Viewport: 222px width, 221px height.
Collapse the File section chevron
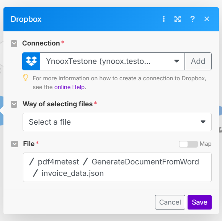coord(15,144)
